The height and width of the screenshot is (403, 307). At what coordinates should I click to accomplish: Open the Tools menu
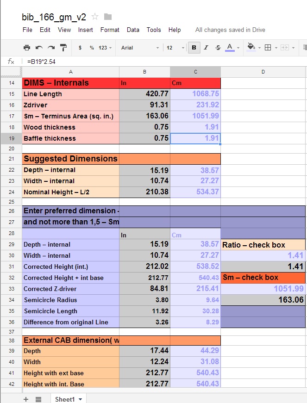154,30
